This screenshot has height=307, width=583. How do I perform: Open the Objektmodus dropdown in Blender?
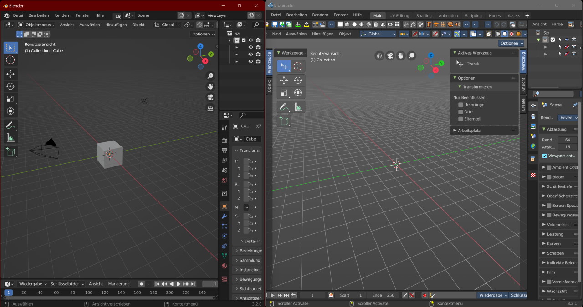37,25
